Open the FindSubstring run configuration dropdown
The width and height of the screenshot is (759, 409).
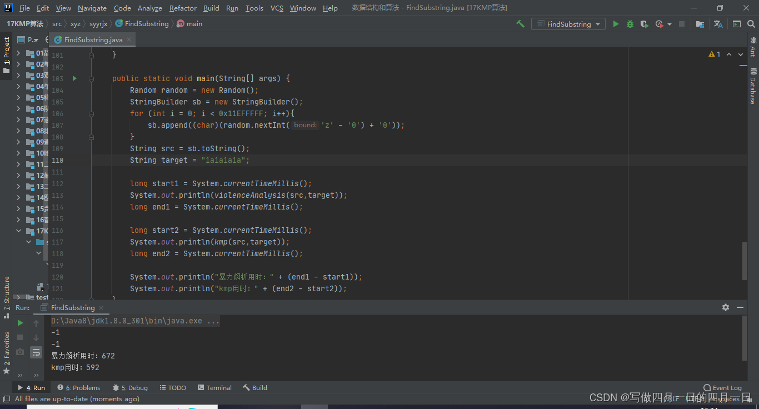[568, 24]
